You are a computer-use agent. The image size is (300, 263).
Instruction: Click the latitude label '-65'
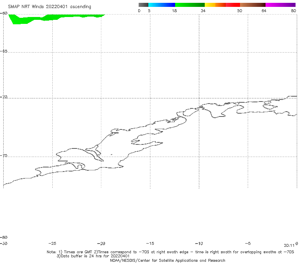pyautogui.click(x=4, y=51)
